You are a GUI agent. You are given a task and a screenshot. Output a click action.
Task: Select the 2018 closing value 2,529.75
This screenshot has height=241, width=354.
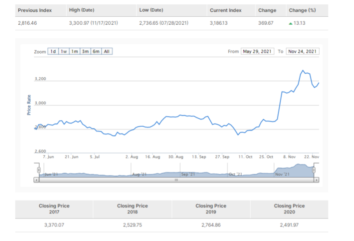point(132,225)
